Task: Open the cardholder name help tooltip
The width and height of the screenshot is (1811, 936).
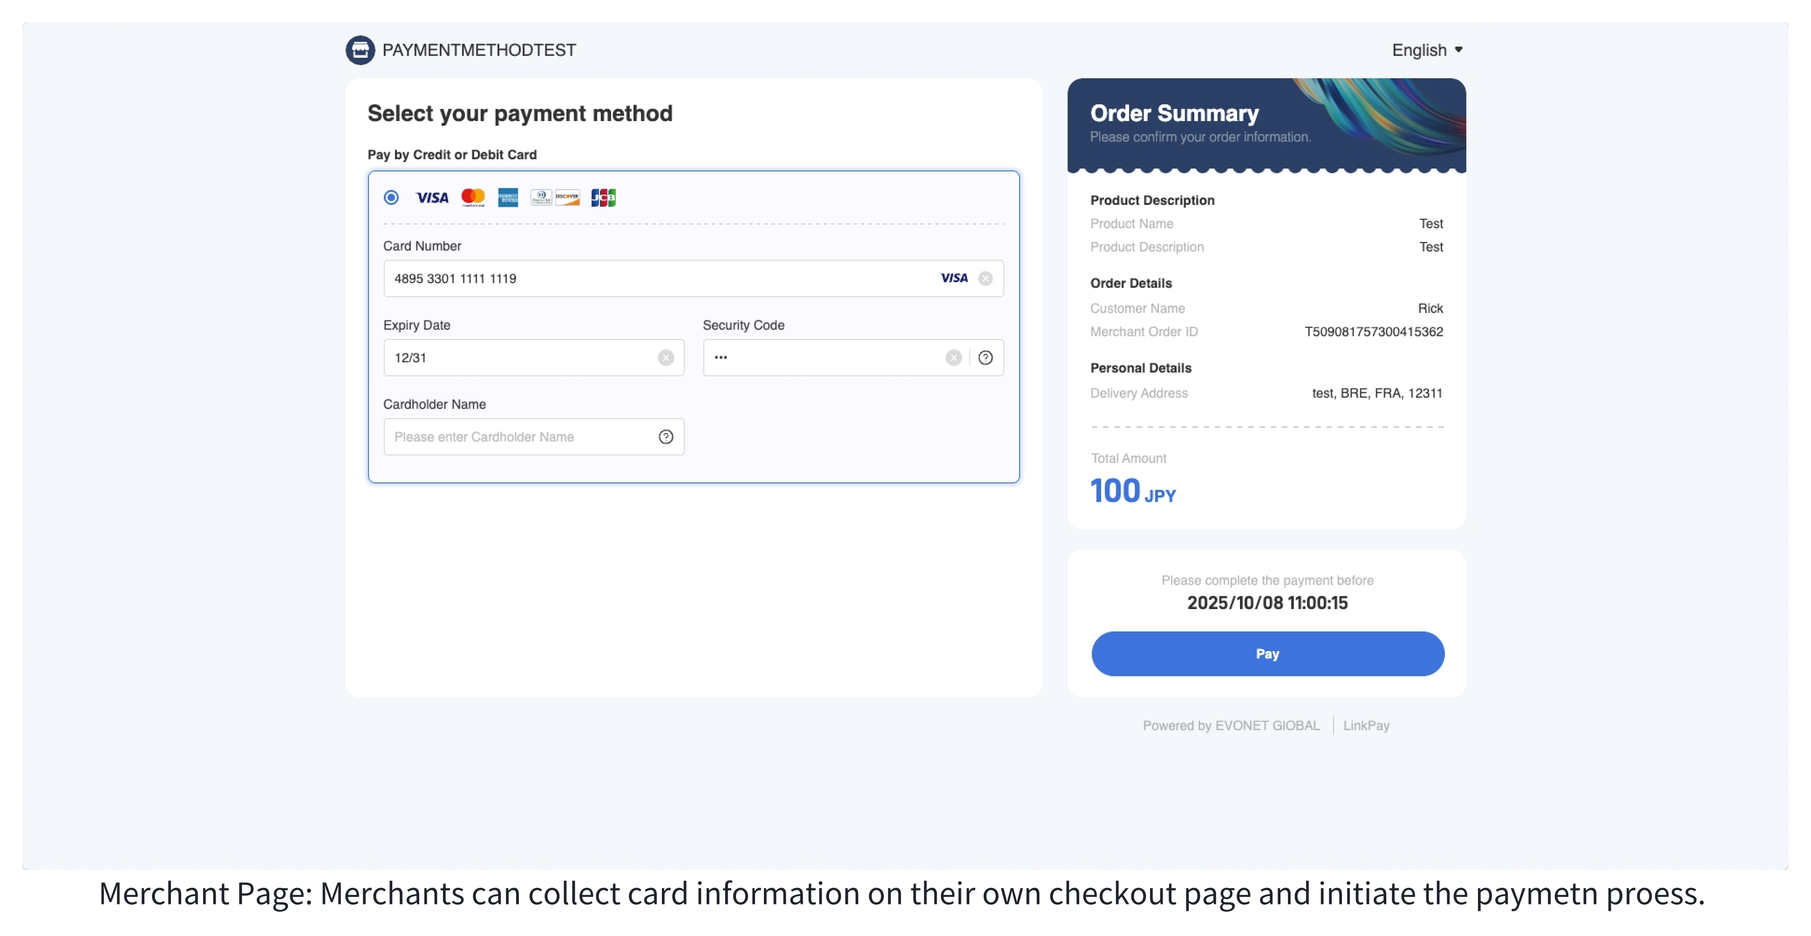Action: pos(666,437)
